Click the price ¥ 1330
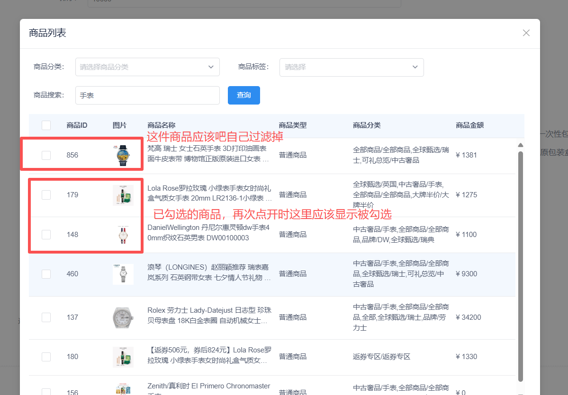 coord(466,357)
